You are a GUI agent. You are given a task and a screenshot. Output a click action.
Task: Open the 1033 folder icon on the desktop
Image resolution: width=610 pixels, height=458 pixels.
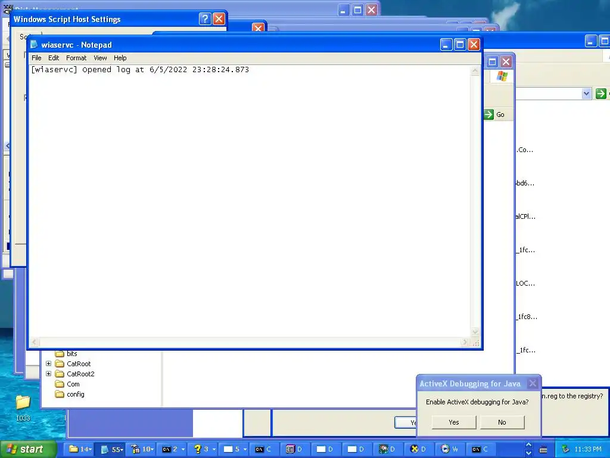[x=23, y=403]
